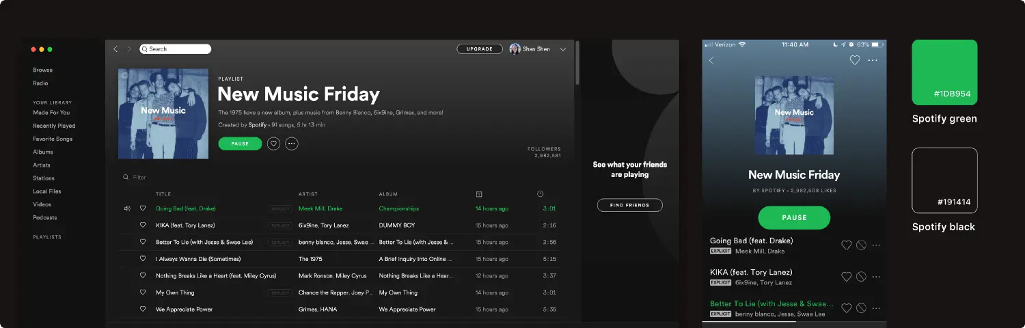
Task: Click Meek Mill, Drake artist link
Action: point(320,208)
